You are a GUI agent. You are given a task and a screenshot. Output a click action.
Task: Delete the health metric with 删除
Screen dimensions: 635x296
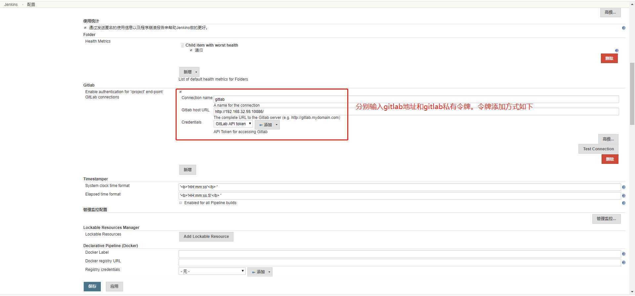point(609,58)
